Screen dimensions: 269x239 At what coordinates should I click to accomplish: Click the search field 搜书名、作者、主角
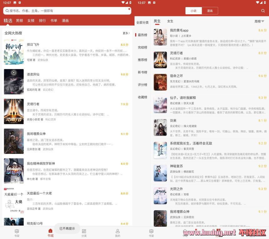[x=67, y=11]
